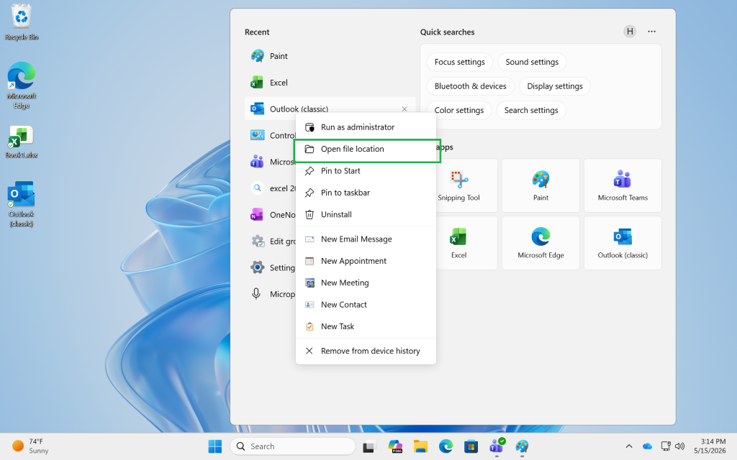Viewport: 737px width, 460px height.
Task: Open Control Panel icon in Recent list
Action: [x=257, y=135]
